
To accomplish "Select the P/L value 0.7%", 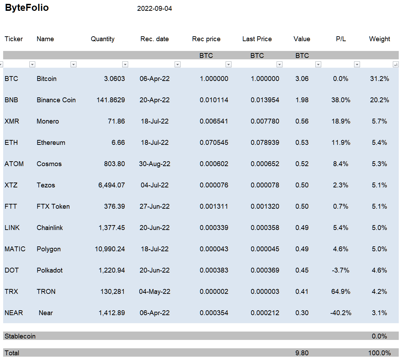I will pos(340,207).
